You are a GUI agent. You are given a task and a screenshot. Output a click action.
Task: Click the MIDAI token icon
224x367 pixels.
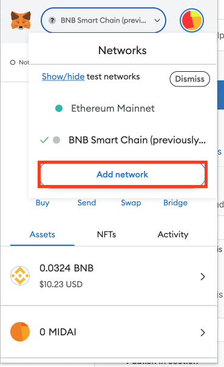[x=20, y=332]
